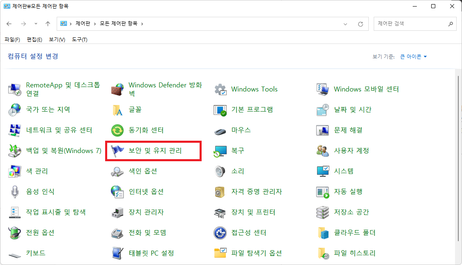Open 작업 표시줄 및 탐색 icon
Viewport: 462px width, 265px height.
click(15, 212)
